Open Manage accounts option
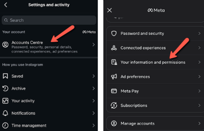Viewport: 204px width, 131px height. [138, 123]
